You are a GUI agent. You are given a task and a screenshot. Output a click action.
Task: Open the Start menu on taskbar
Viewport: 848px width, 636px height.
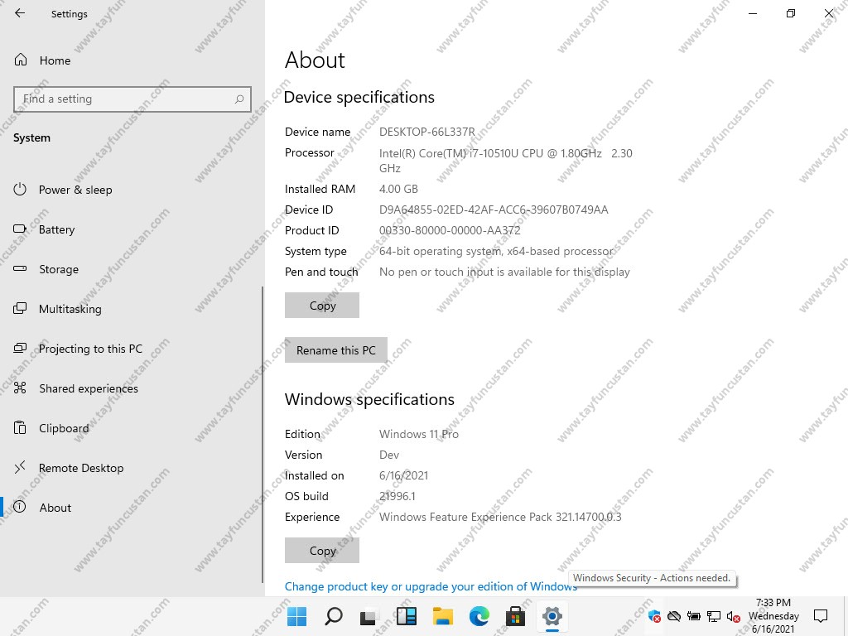click(297, 616)
